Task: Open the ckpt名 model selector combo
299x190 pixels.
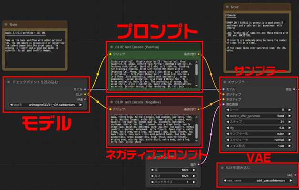Action: [x=46, y=105]
